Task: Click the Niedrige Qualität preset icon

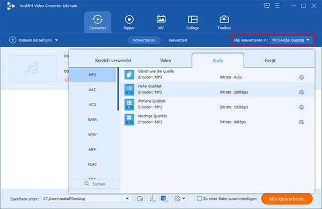Action: point(129,120)
